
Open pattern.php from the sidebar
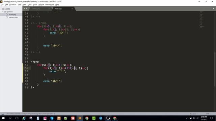click(x=13, y=17)
